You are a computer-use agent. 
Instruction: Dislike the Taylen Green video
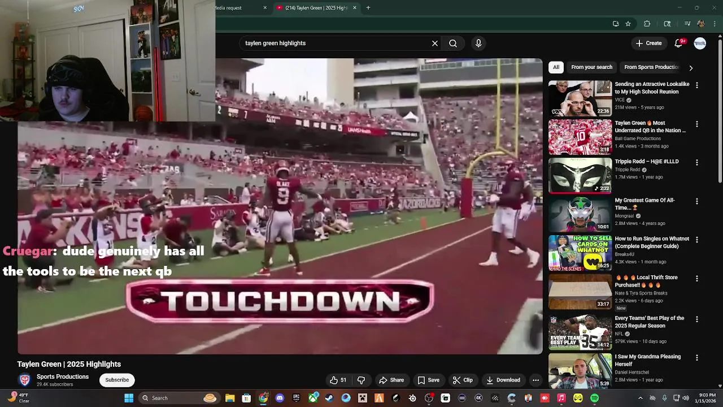pyautogui.click(x=361, y=380)
